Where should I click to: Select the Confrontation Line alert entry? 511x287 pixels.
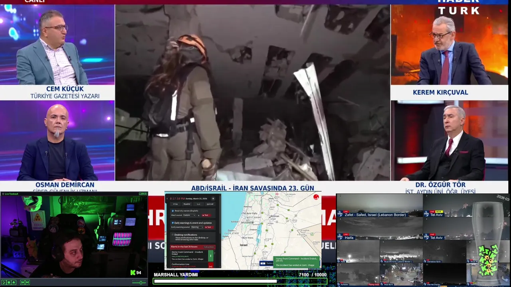pos(190,265)
